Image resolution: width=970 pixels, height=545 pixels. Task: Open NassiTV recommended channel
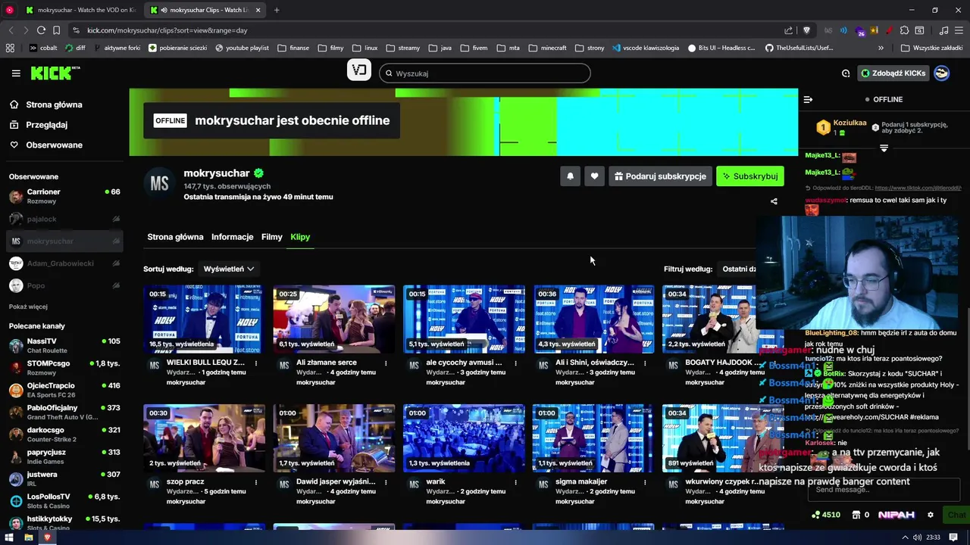click(64, 345)
